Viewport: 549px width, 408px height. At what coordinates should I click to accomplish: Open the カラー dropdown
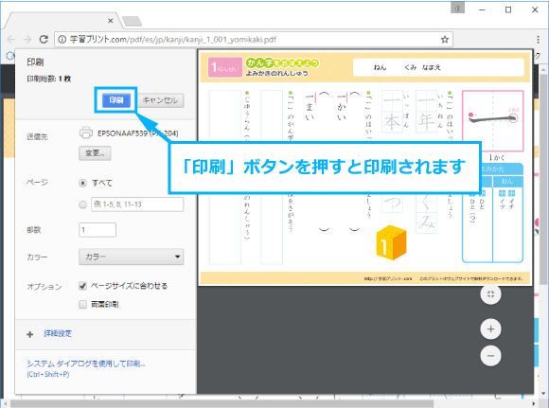tap(132, 257)
